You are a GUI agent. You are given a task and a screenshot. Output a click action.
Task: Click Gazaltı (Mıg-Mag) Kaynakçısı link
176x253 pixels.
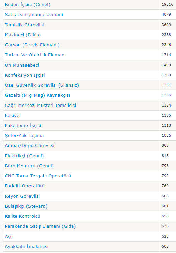[38, 95]
